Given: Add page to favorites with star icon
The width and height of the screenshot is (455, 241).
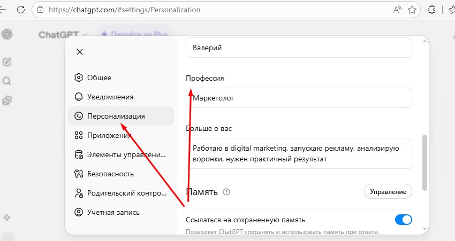Looking at the screenshot, I should [412, 10].
